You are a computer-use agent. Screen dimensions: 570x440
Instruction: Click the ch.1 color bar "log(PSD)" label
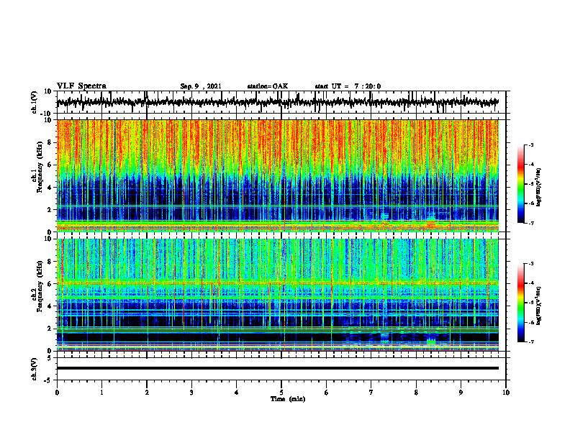[538, 188]
